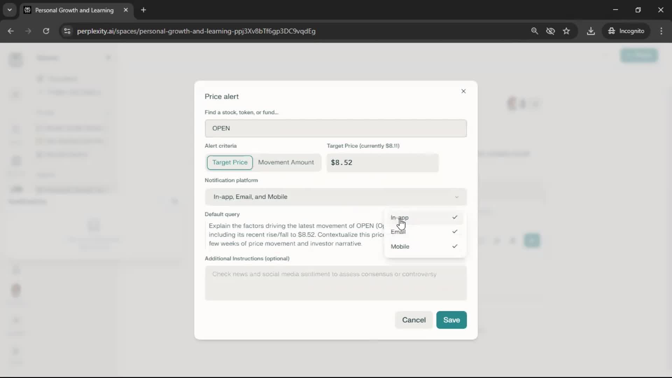
Task: Open the site information icon
Action: 67,31
